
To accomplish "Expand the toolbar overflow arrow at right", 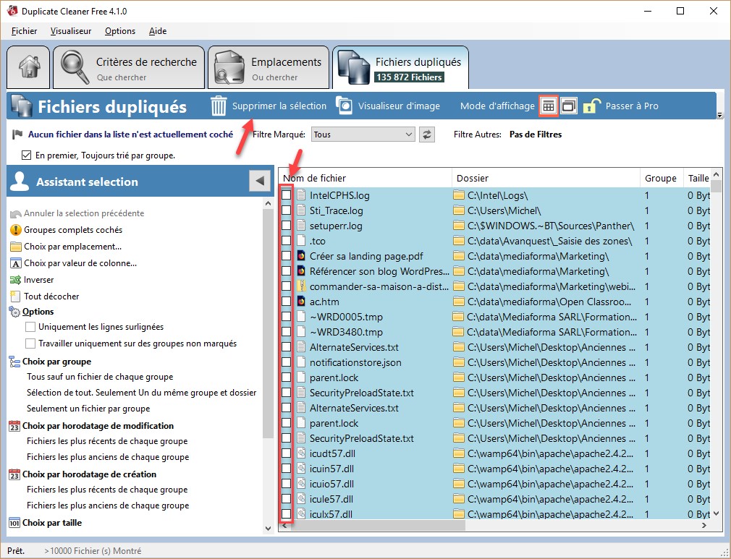I will (x=719, y=115).
